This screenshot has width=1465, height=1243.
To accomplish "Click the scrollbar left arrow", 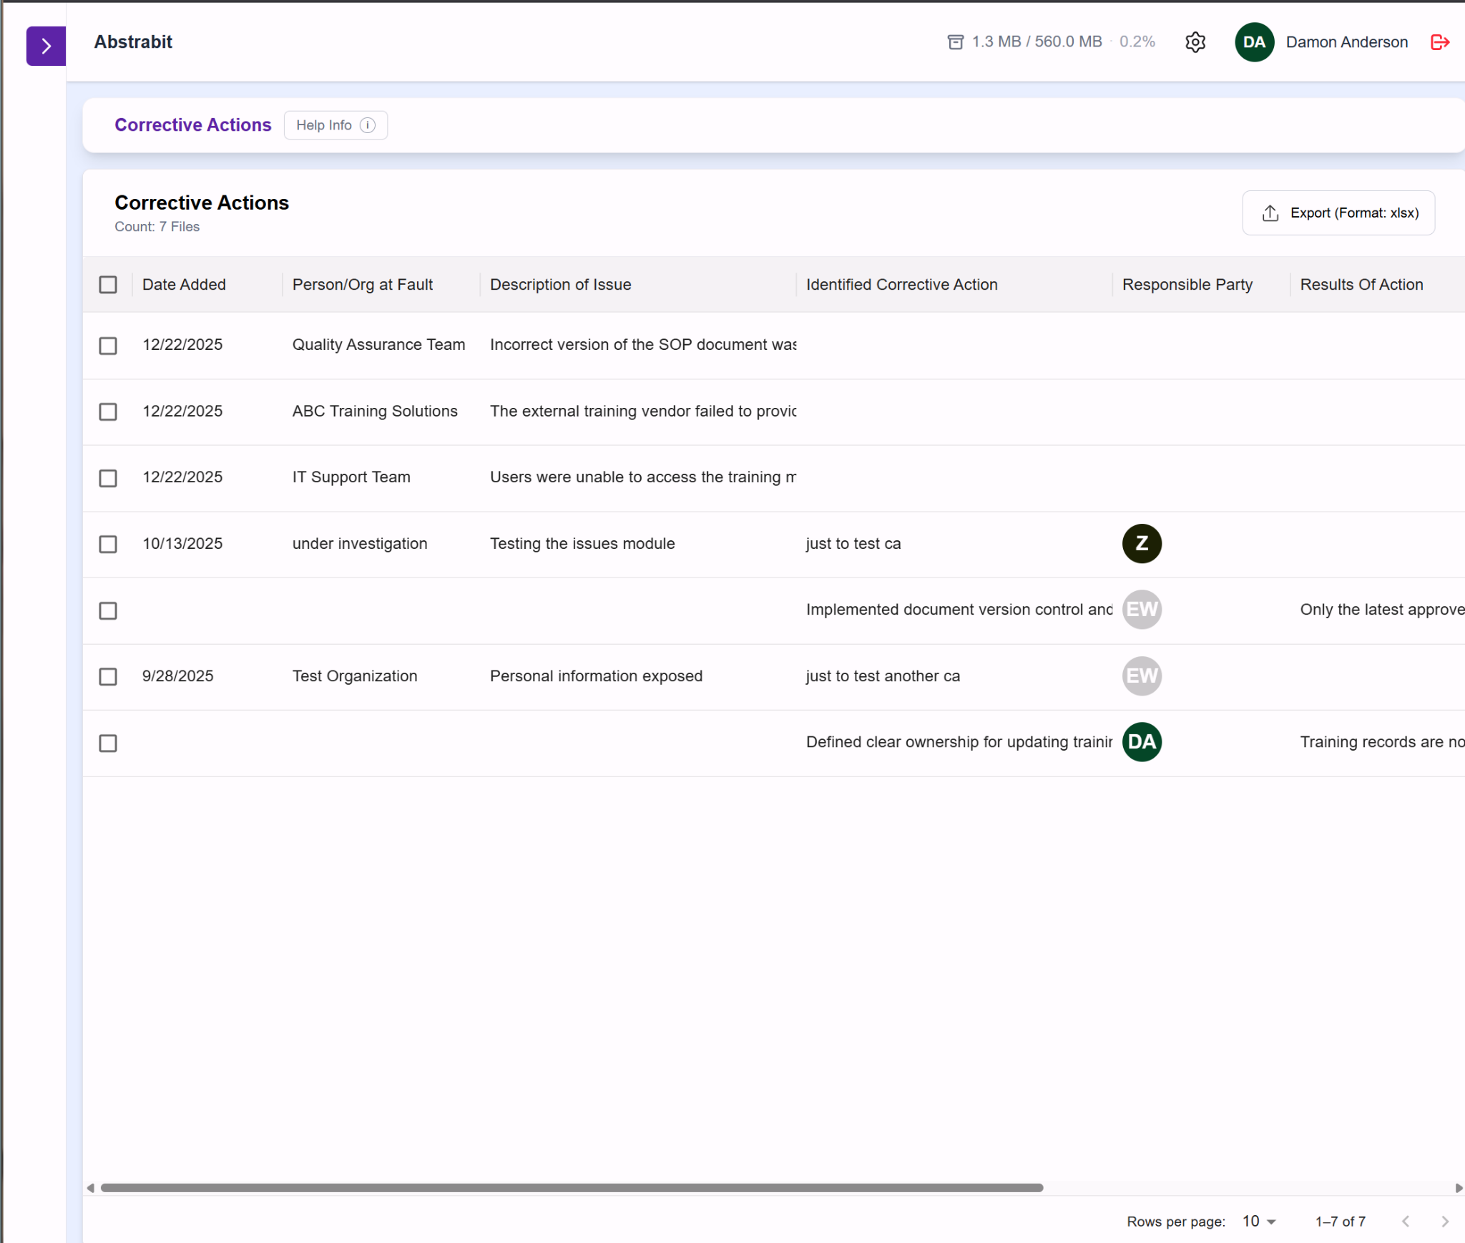I will [90, 1188].
